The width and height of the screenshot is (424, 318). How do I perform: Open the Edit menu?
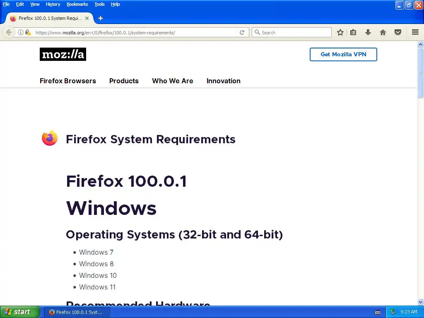pos(20,4)
